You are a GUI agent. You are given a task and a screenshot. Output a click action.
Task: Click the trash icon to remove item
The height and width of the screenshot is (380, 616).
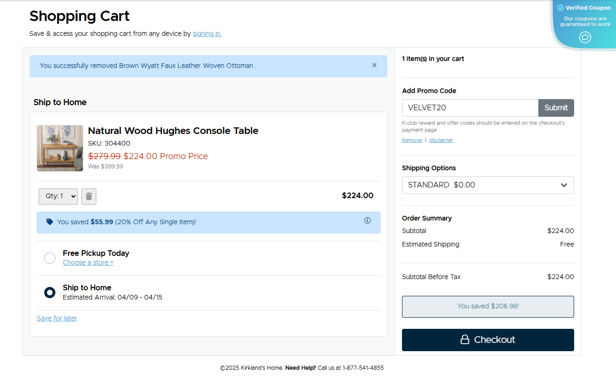[x=89, y=196]
